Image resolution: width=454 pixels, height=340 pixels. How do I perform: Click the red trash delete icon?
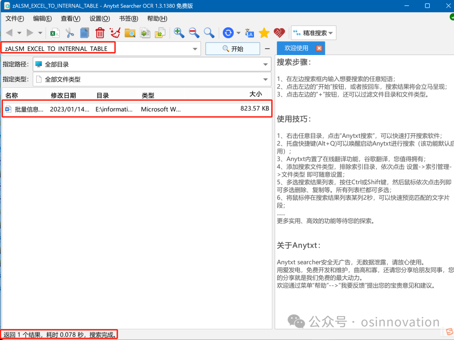[x=100, y=33]
